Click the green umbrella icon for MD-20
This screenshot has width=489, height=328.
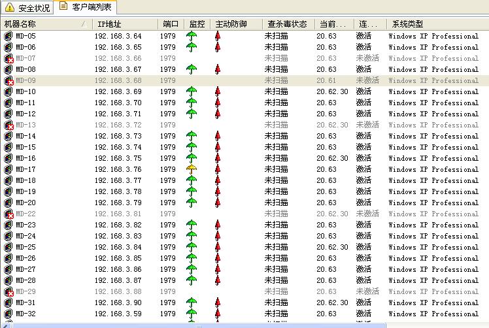(x=192, y=203)
